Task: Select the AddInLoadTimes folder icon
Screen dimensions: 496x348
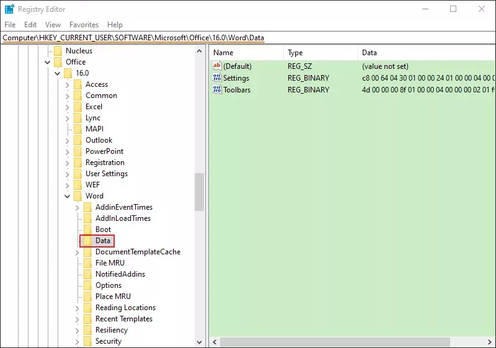Action: (87, 218)
